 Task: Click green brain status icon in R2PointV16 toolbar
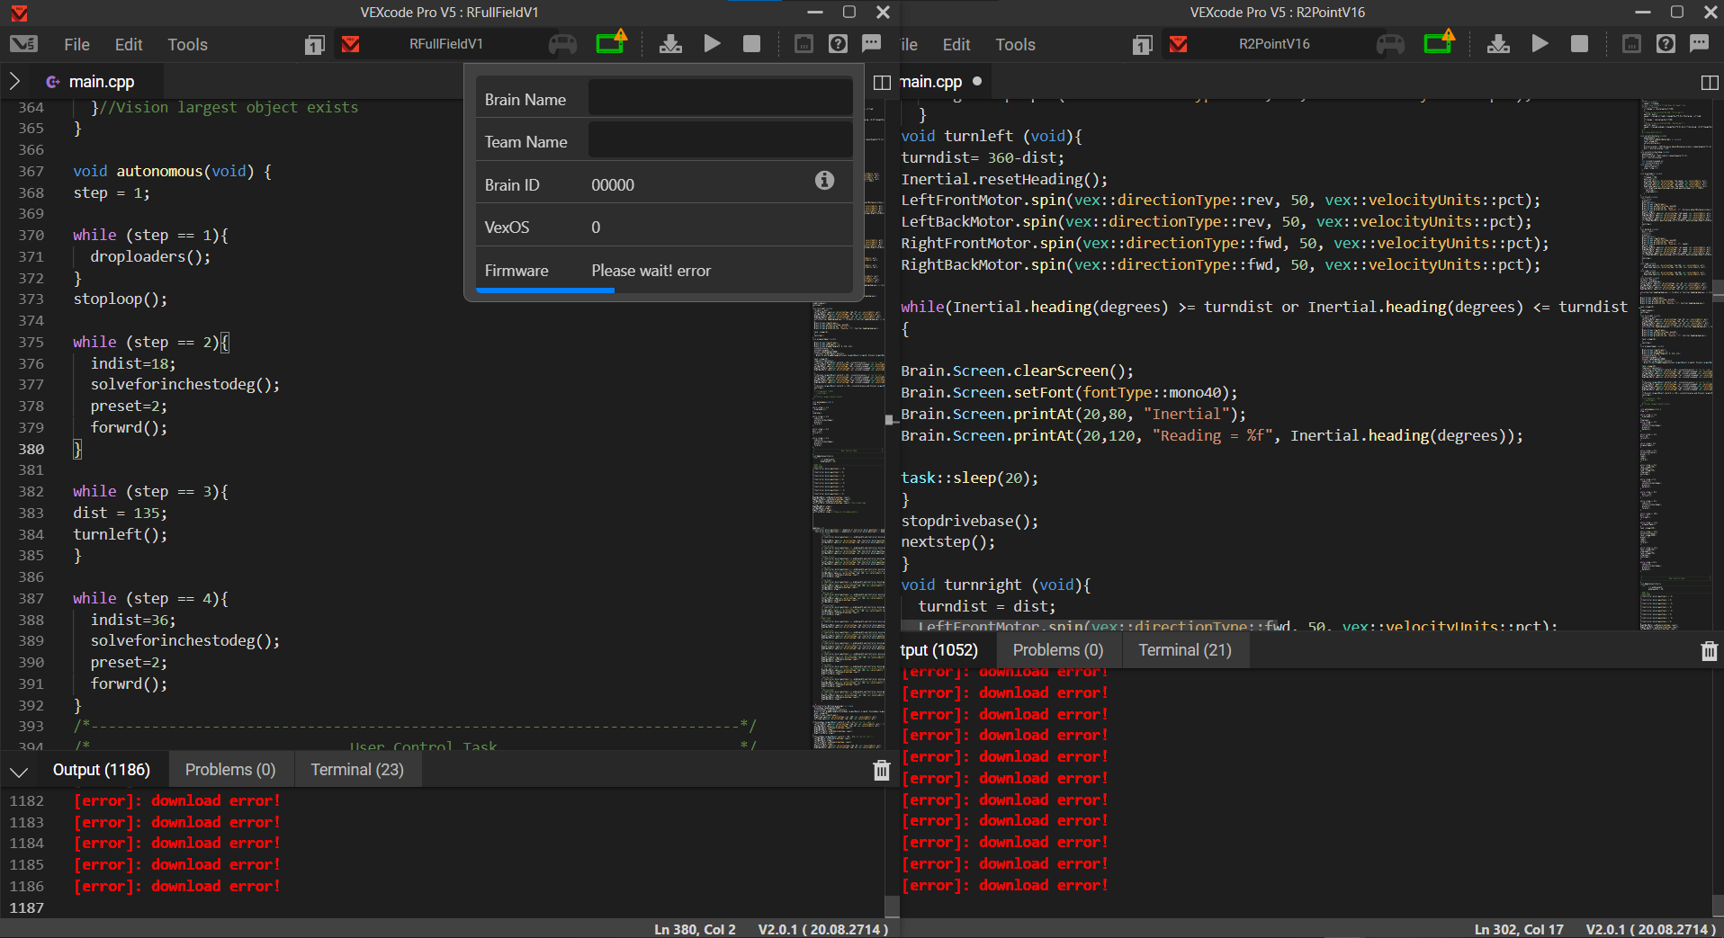click(1439, 43)
